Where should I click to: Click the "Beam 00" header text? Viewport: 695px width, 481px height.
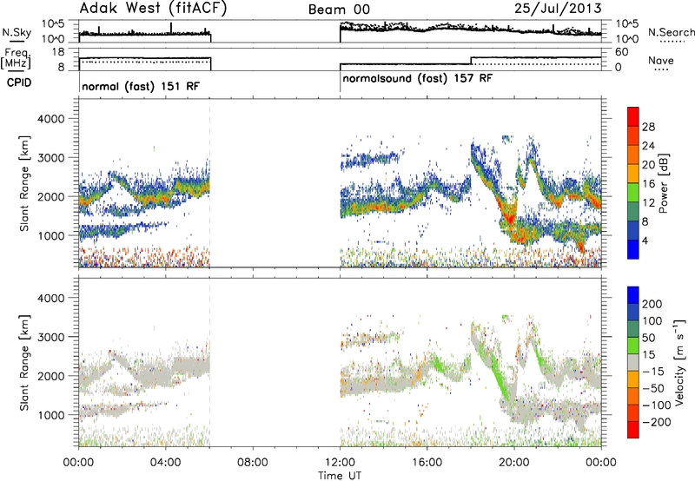tap(339, 10)
